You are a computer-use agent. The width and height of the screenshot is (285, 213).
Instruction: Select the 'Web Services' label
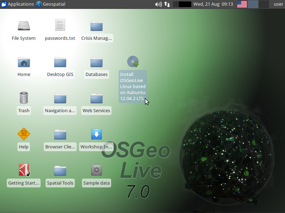click(96, 111)
